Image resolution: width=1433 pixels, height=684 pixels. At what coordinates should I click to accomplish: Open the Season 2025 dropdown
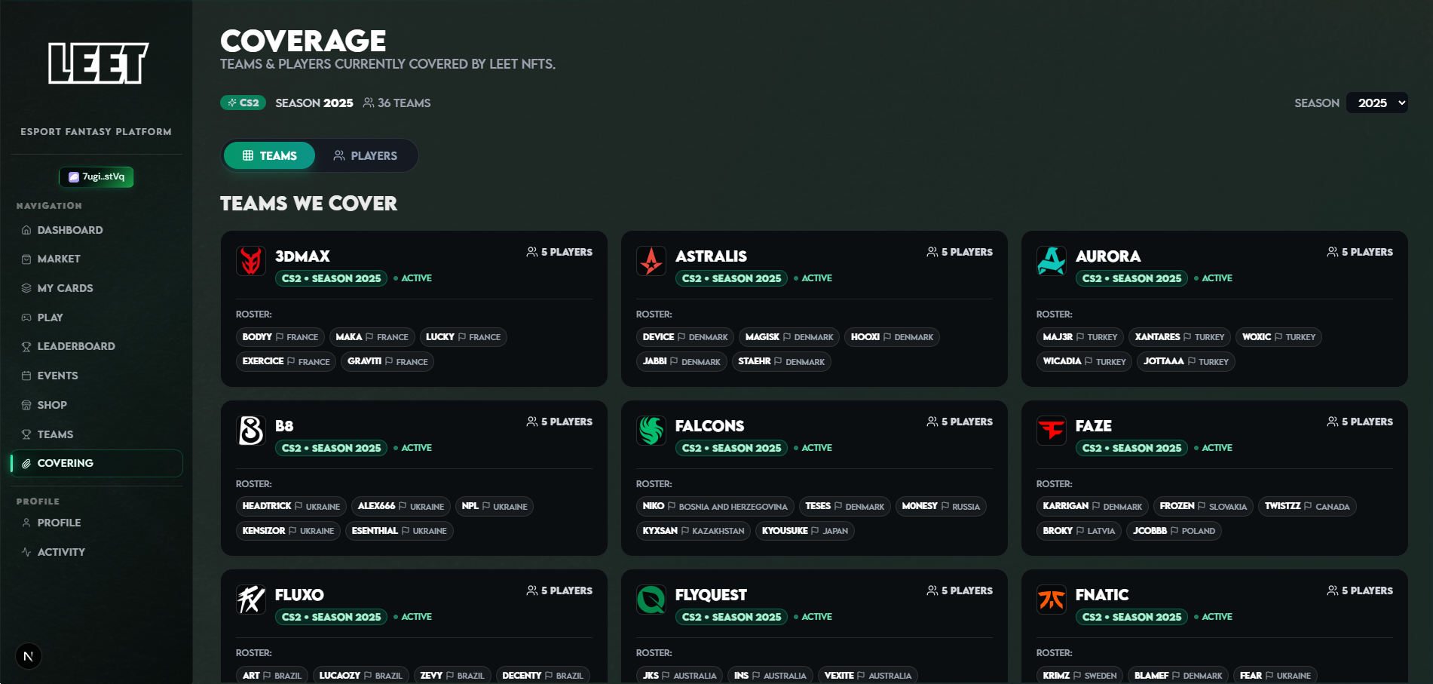click(x=1377, y=103)
